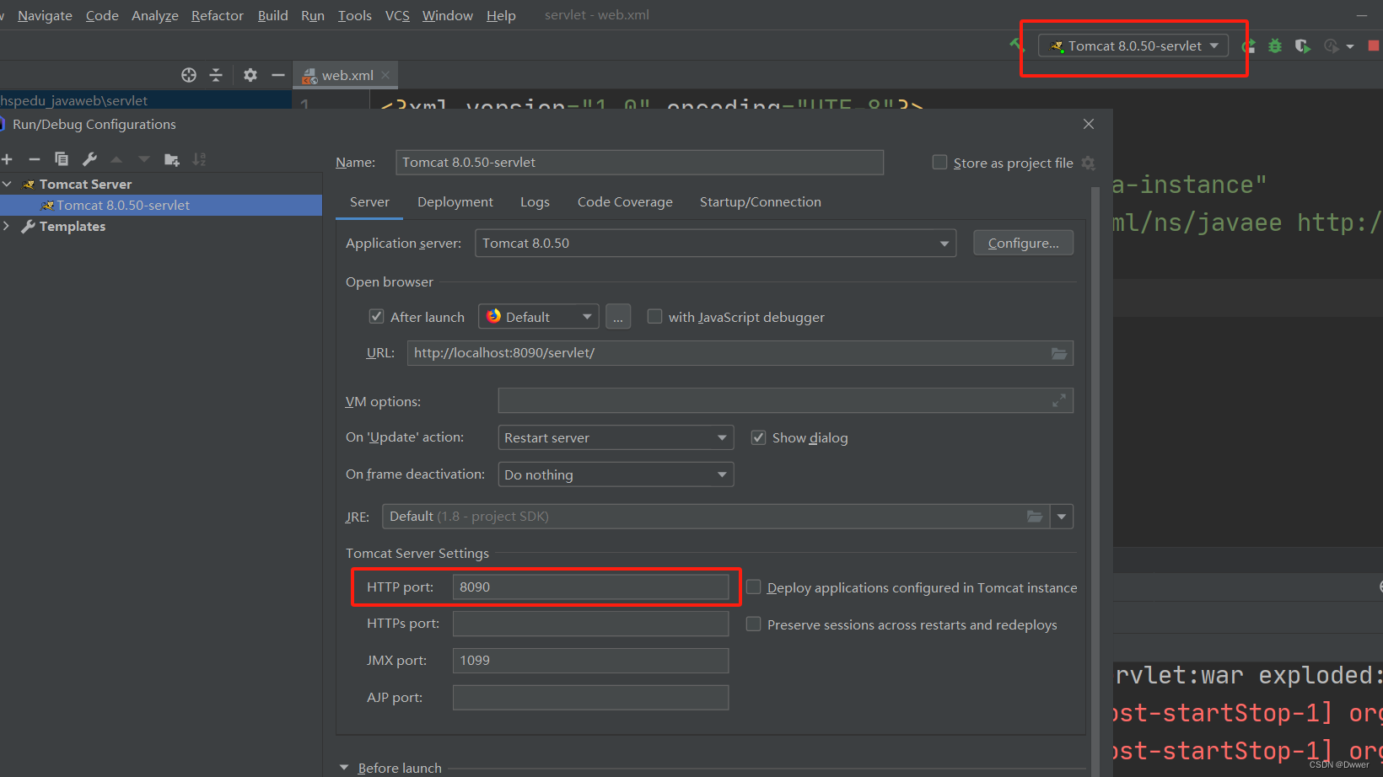Edit templates with the wrench toolbar icon
This screenshot has height=777, width=1383.
pos(89,159)
